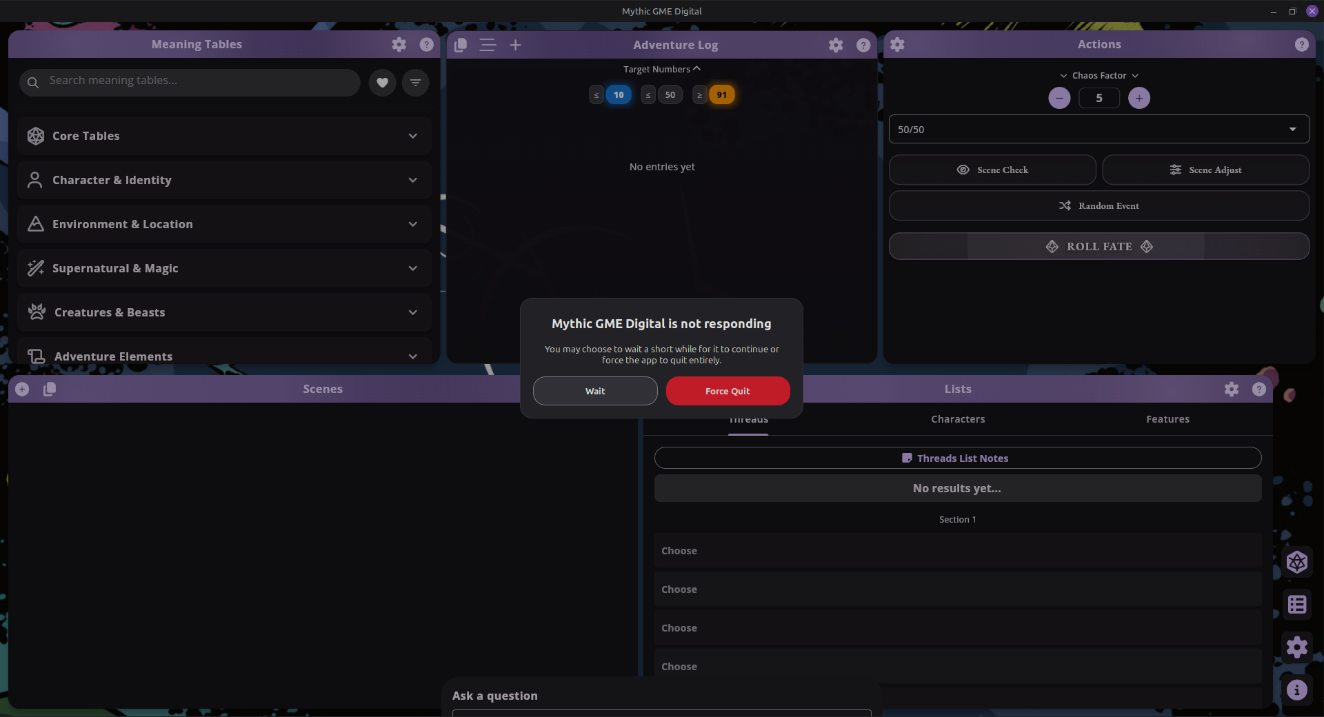Open Lists panel help icon
This screenshot has width=1324, height=717.
(x=1259, y=390)
